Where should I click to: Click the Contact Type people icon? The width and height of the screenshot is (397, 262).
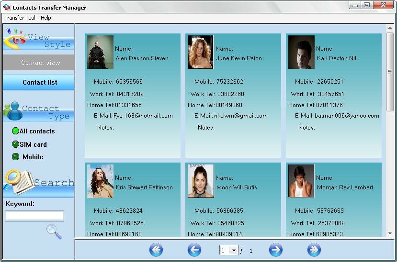[x=13, y=111]
